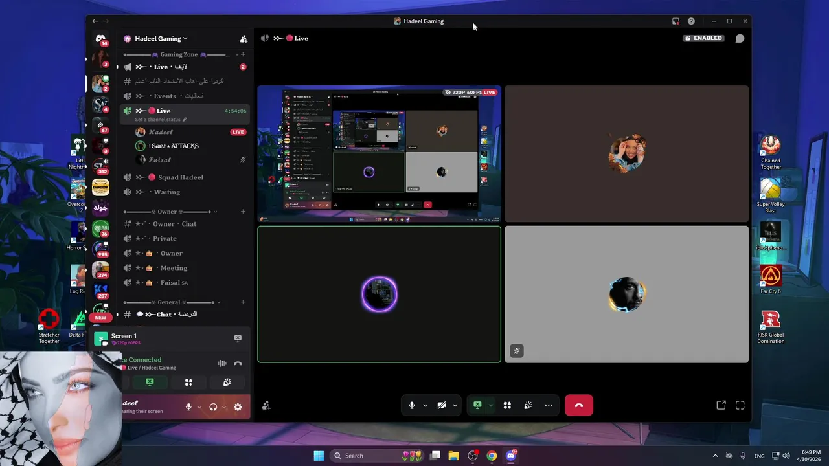
Task: Click Set a channel status link
Action: (161, 120)
